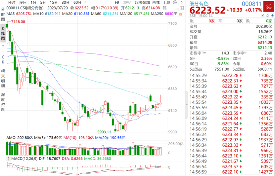Screen dimensions: 275x176
Task: Click 最高 6314.08 value
Action: click(265, 42)
